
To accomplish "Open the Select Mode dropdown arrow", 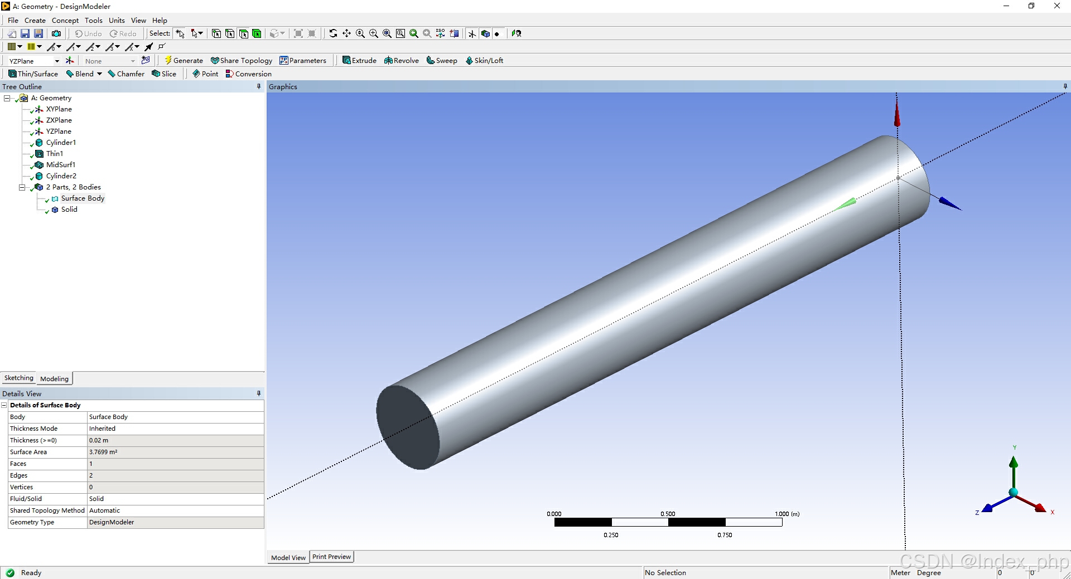I will coord(200,33).
